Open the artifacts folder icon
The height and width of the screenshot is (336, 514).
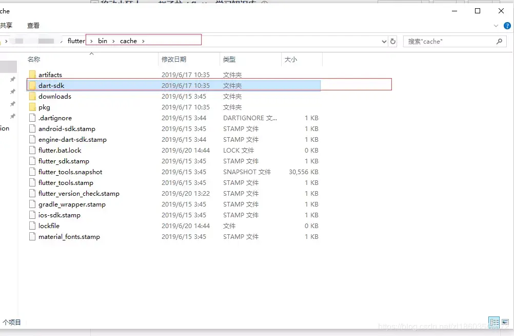(32, 74)
